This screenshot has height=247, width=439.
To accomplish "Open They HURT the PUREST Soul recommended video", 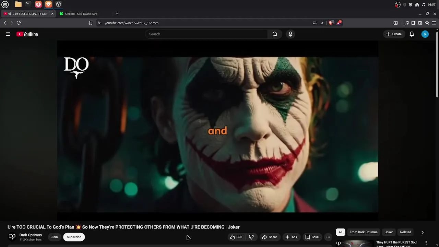I will click(x=396, y=244).
